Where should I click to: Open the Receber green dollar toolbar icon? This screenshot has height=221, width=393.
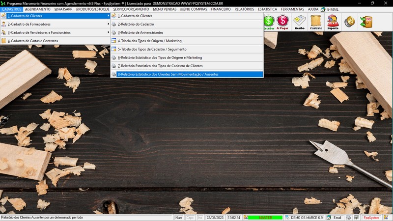coord(269,22)
